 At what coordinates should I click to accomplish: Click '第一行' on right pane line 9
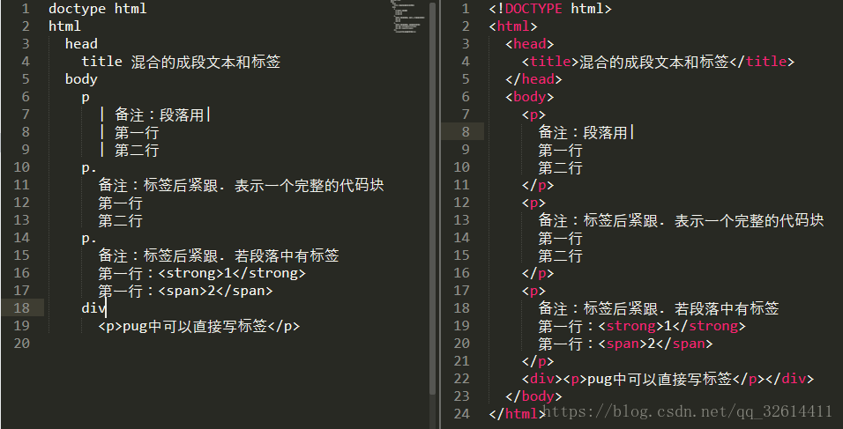[x=560, y=150]
